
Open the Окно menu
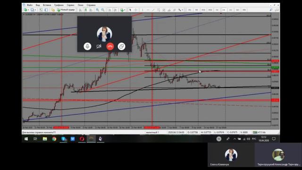coord(81,5)
